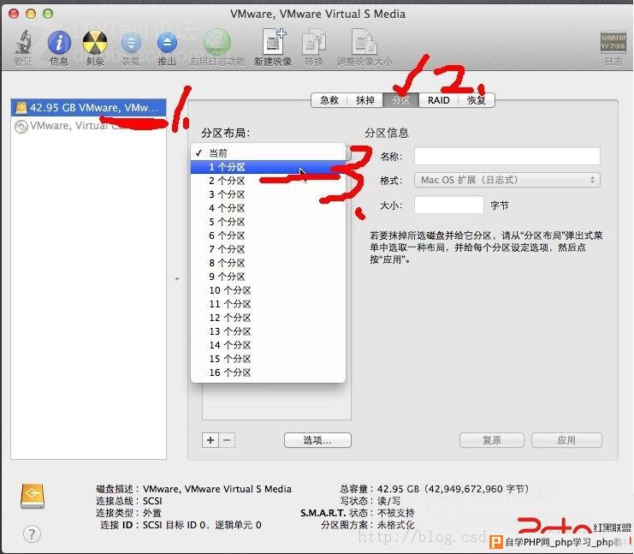
Task: Click the Convert (转换) toolbar icon
Action: (x=314, y=41)
